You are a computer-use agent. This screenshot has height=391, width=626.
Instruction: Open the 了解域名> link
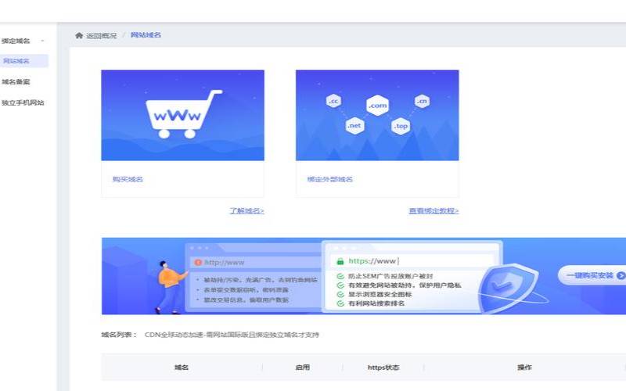[246, 210]
